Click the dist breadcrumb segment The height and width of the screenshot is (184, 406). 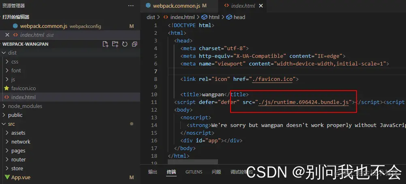pyautogui.click(x=151, y=17)
